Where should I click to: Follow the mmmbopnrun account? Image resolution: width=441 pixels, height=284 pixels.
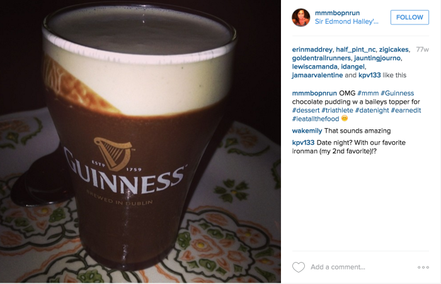click(x=409, y=17)
